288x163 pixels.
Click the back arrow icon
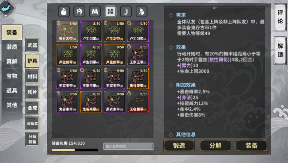(7, 7)
